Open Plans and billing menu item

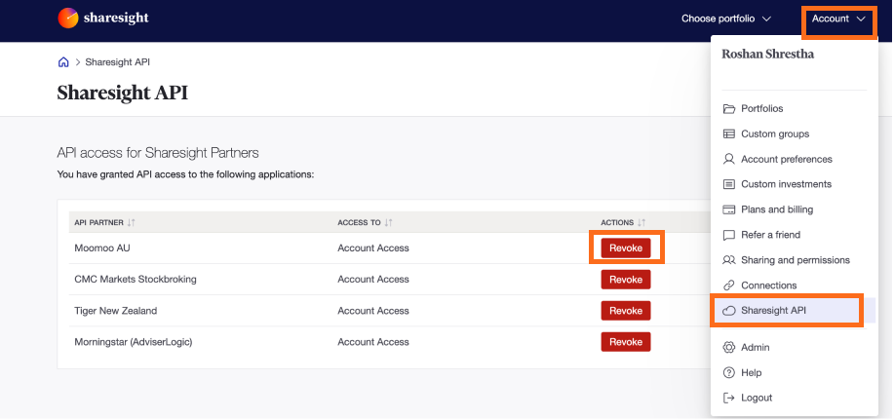pyautogui.click(x=777, y=209)
